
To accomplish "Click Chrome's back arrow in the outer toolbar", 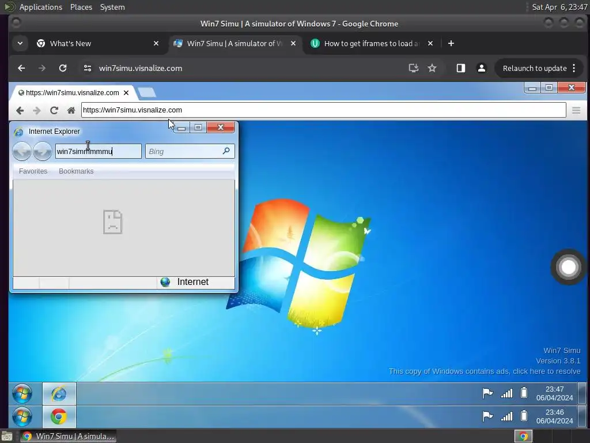I will (x=21, y=68).
